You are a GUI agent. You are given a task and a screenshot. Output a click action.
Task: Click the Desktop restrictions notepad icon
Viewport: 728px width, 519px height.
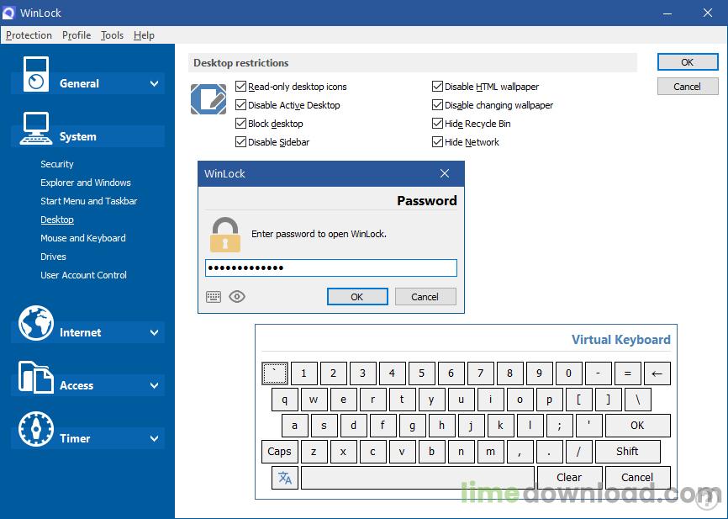click(208, 99)
